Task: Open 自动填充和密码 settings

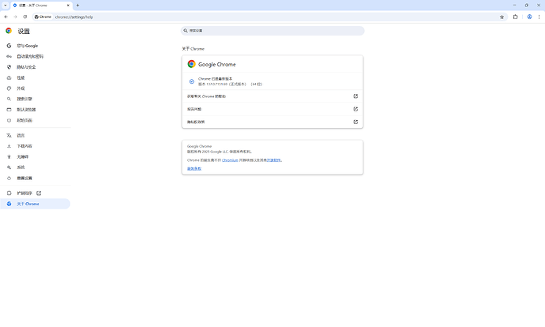Action: click(35, 56)
